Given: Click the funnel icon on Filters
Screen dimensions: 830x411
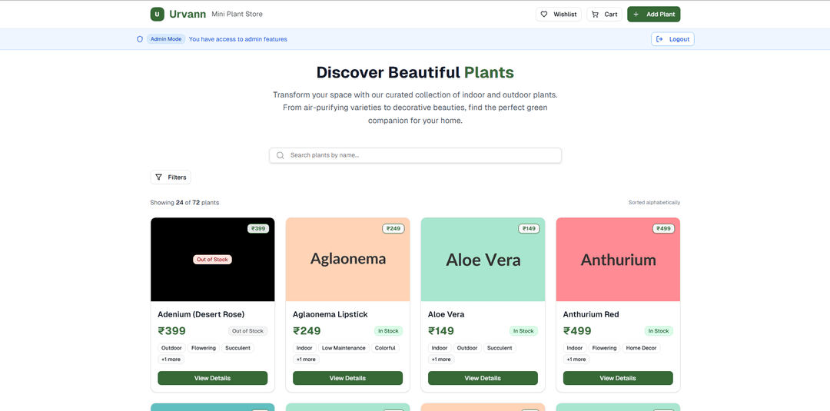Looking at the screenshot, I should pos(159,177).
